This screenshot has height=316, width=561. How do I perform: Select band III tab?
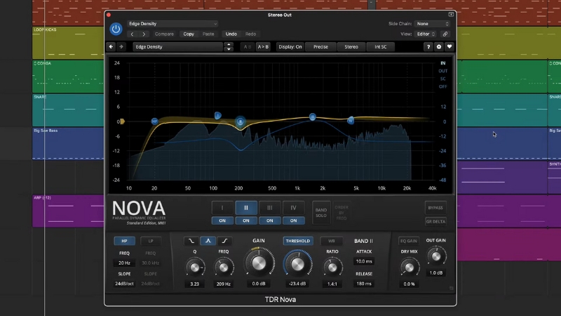click(x=270, y=208)
